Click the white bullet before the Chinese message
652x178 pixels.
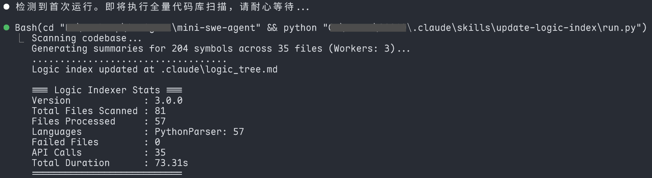(6, 7)
